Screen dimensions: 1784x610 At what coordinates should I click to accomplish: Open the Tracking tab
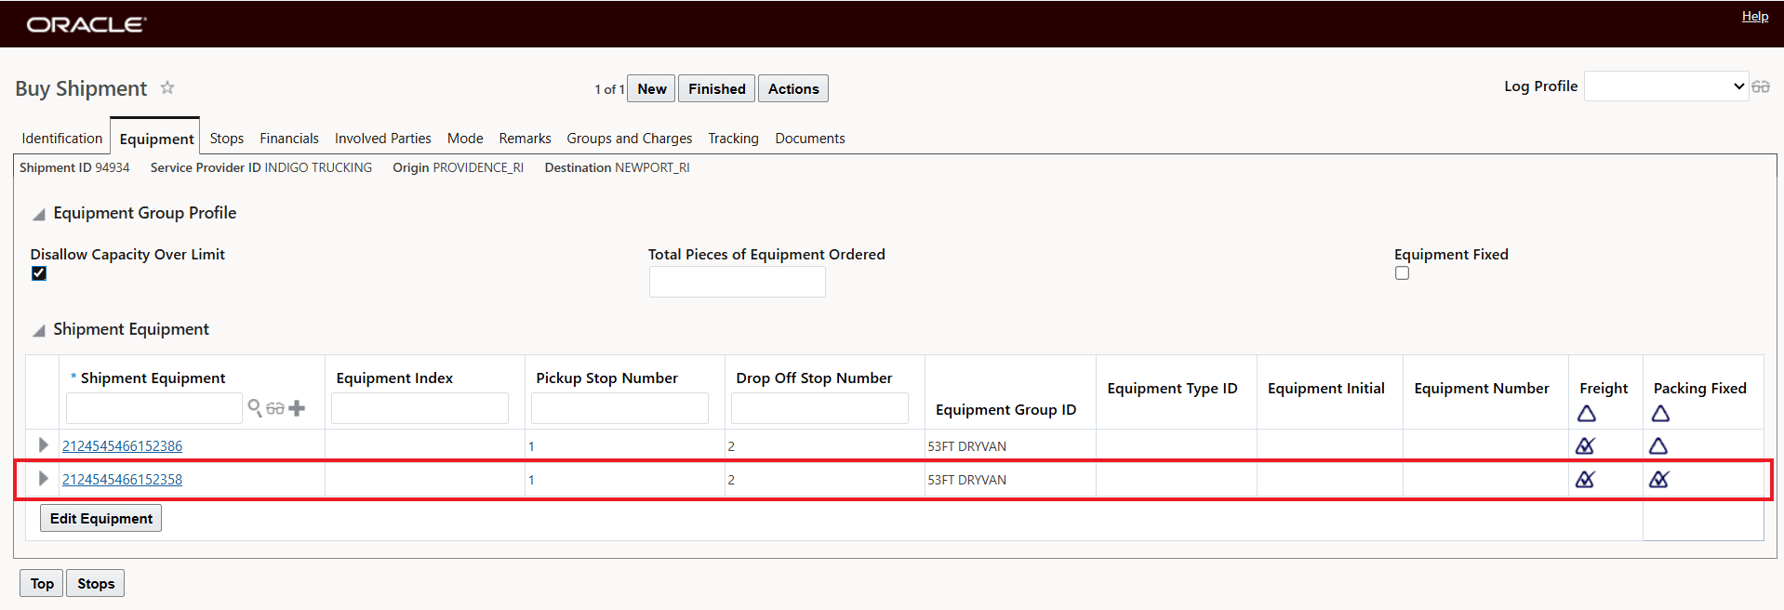pos(734,138)
